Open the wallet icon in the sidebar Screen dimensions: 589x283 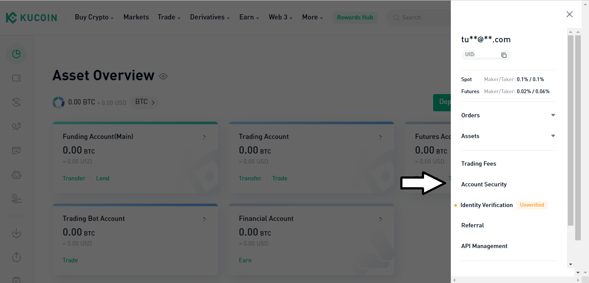16,78
